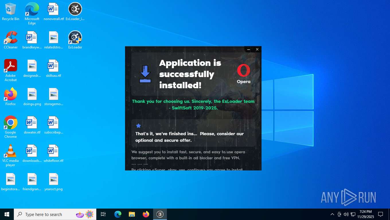The image size is (390, 220).
Task: Click the blue star icon in the offer box
Action: point(139,126)
